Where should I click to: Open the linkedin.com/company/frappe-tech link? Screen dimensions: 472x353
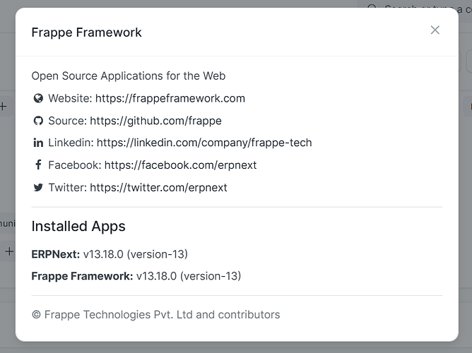pos(204,143)
